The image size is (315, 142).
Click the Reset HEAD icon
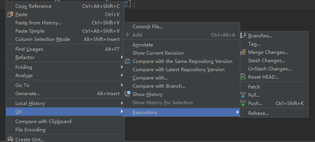(243, 77)
